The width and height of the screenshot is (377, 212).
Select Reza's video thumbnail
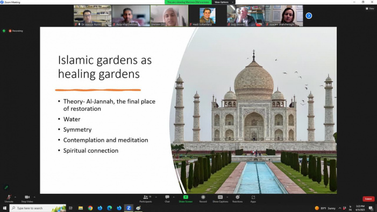(x=131, y=16)
